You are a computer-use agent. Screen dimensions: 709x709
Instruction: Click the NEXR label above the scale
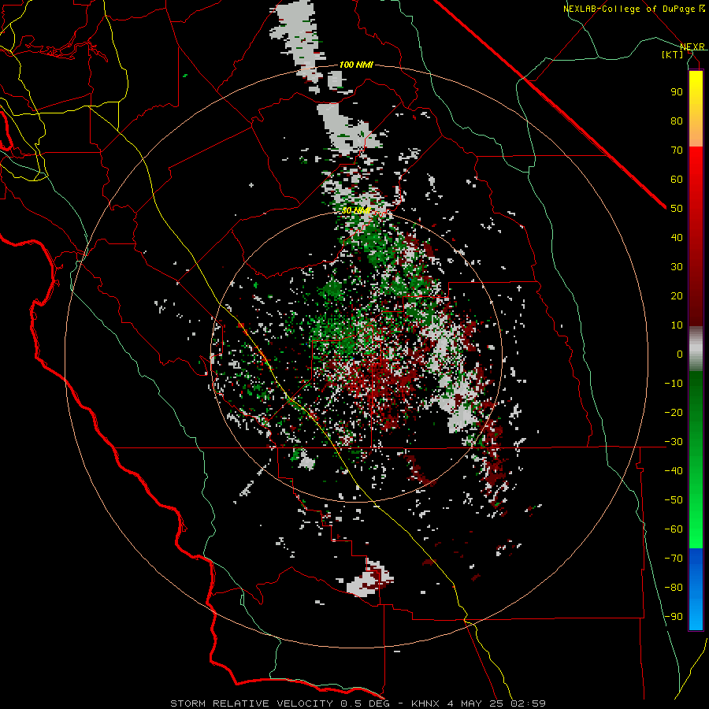(x=692, y=47)
